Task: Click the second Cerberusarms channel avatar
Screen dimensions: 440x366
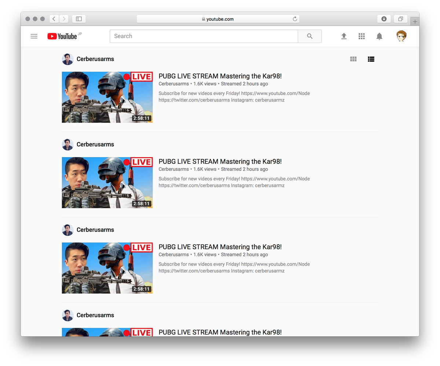Action: [68, 144]
